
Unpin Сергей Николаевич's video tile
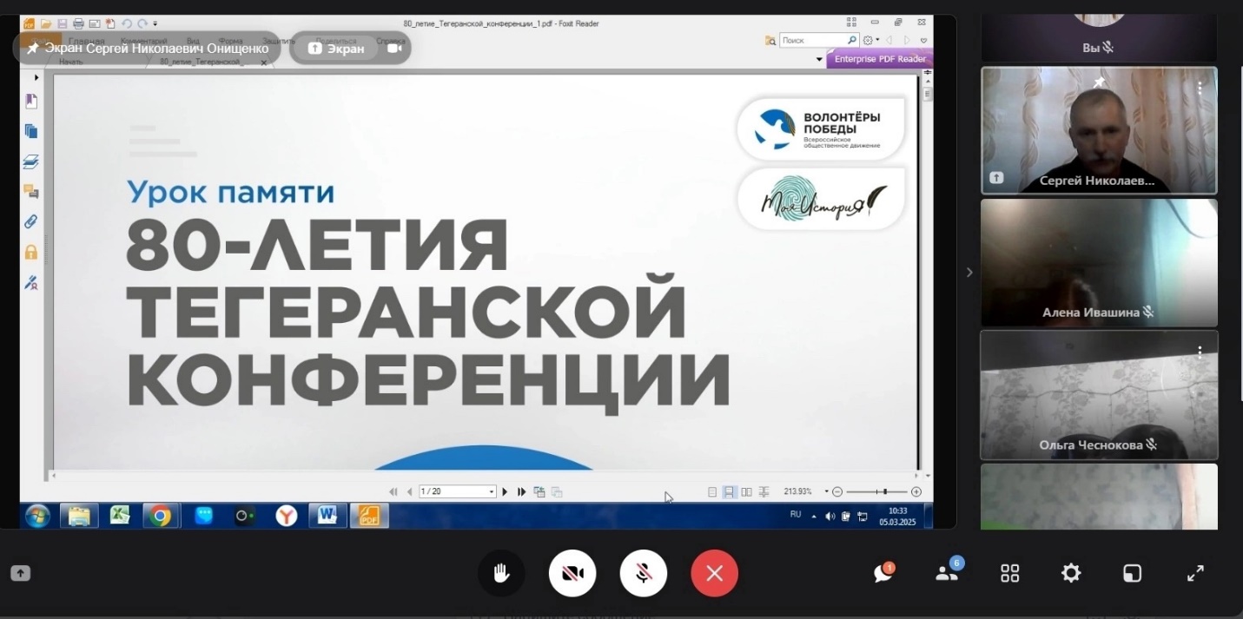[x=1099, y=82]
